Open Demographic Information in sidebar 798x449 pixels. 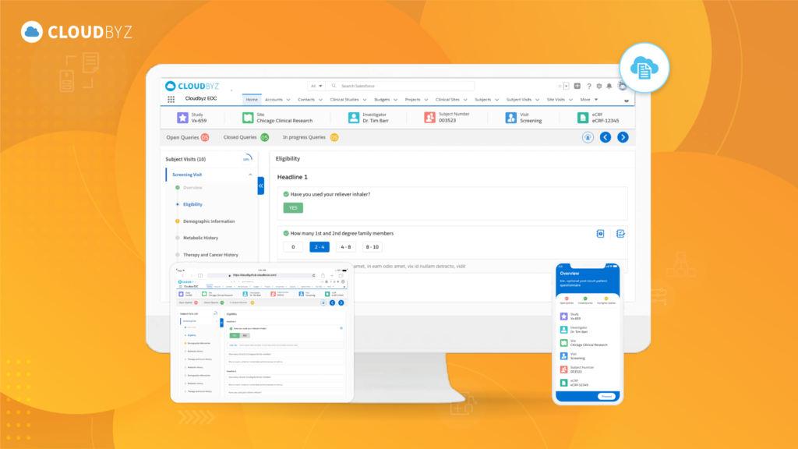click(x=208, y=221)
